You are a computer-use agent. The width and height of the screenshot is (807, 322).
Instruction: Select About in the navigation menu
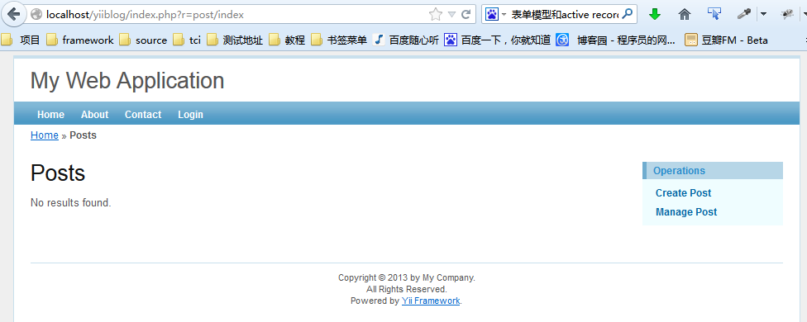95,115
